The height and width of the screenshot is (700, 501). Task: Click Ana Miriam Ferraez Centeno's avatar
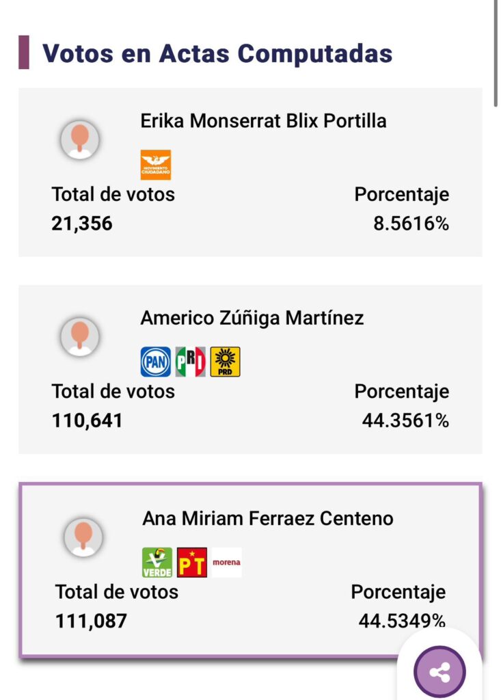(x=83, y=537)
